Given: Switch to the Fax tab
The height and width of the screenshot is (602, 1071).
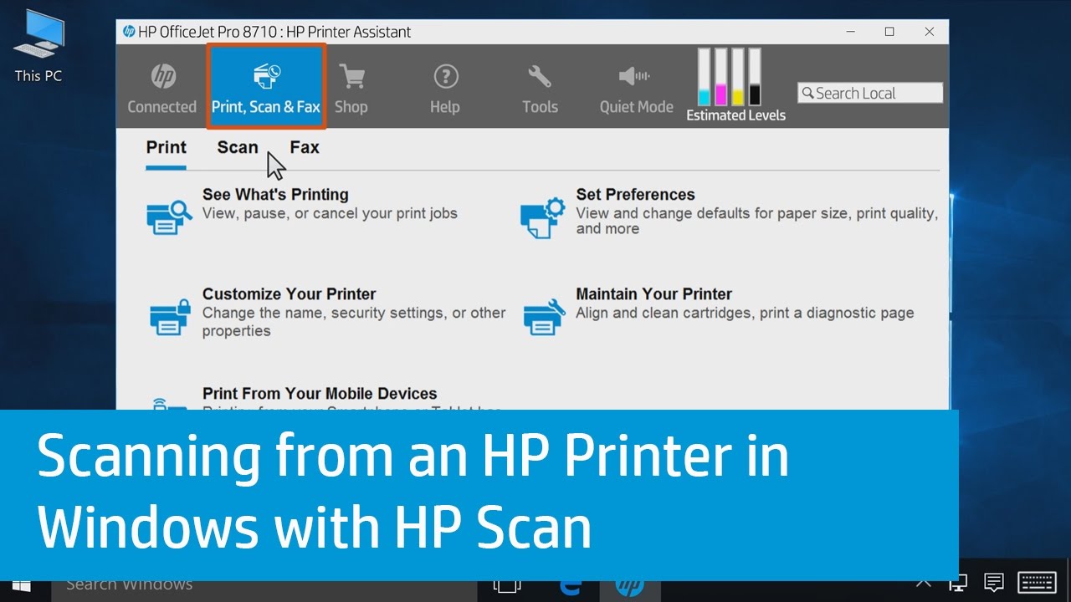Looking at the screenshot, I should (305, 148).
